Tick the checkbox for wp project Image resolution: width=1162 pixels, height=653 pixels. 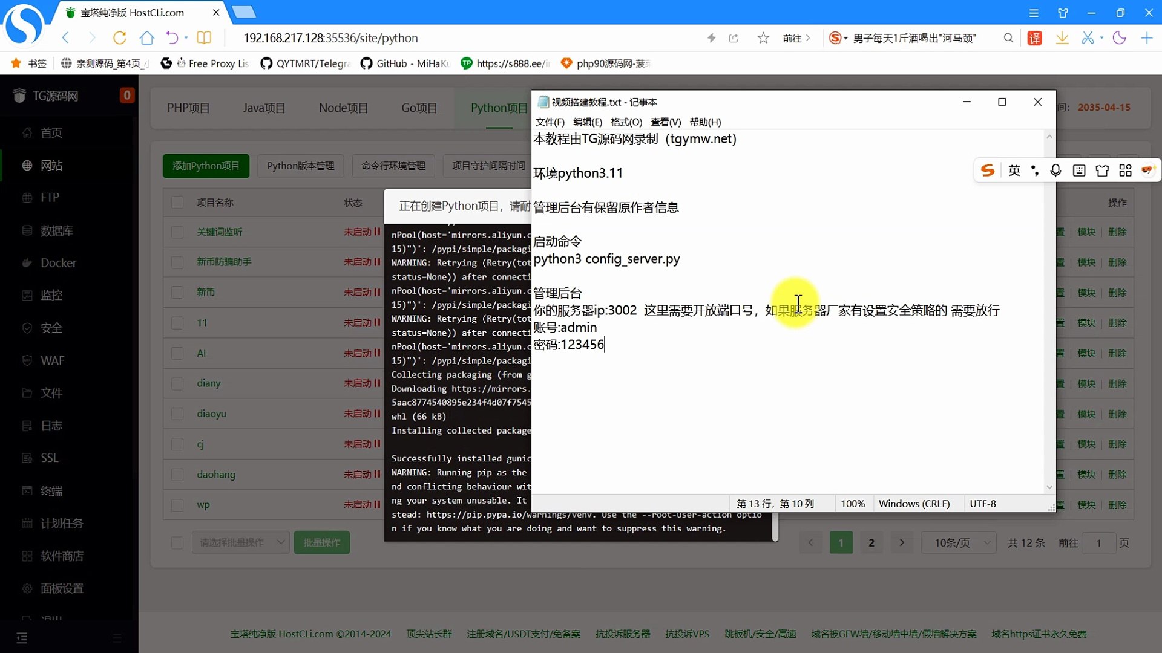pos(177,505)
